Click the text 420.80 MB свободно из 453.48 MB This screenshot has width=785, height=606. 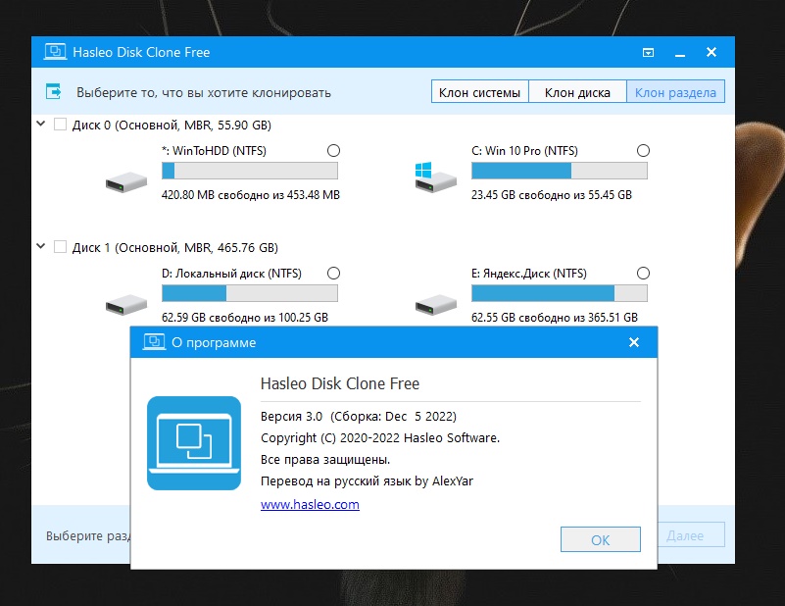pos(251,195)
